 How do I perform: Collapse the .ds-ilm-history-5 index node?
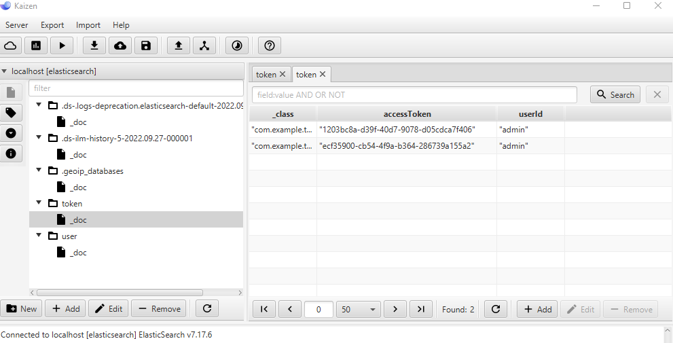coord(39,138)
